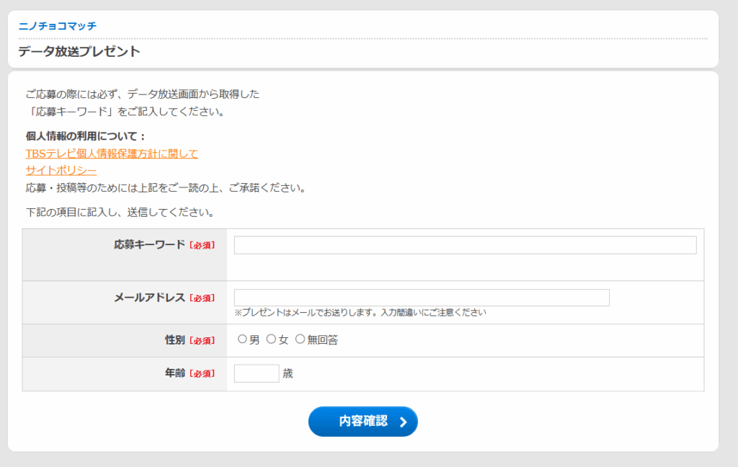Focus the 応募キーワード text field
Viewport: 738px width, 467px height.
coord(465,245)
